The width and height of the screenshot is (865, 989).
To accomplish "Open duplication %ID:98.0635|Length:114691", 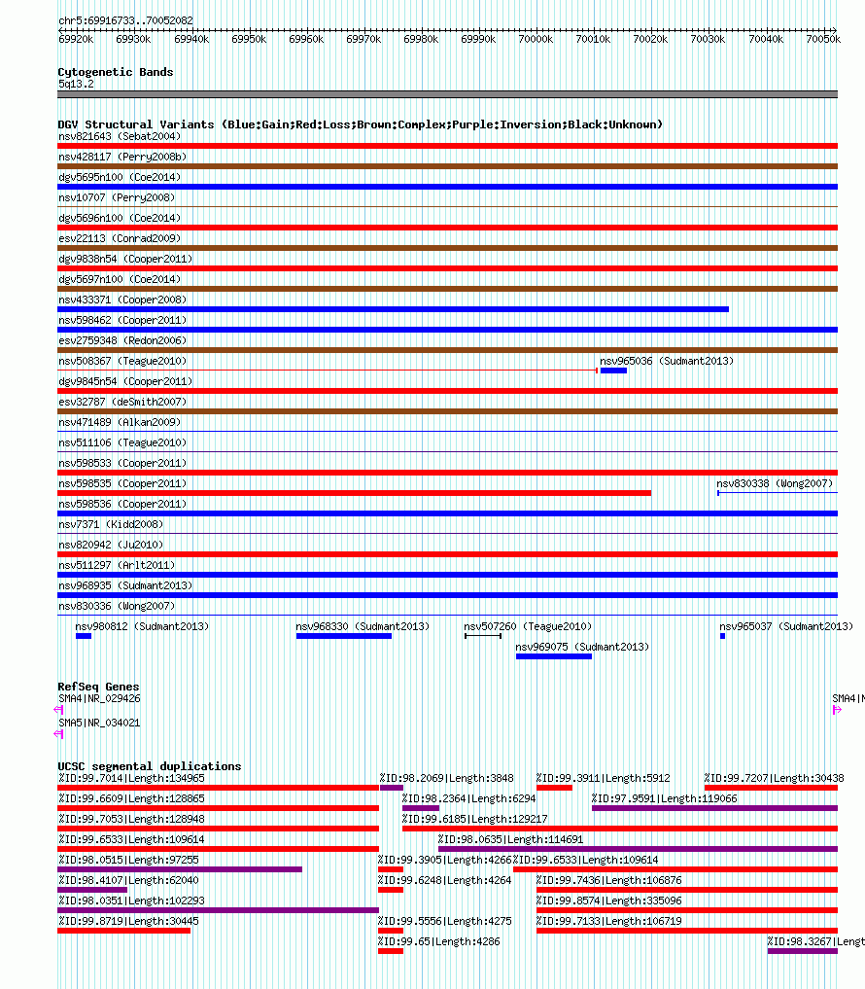I will (x=510, y=839).
